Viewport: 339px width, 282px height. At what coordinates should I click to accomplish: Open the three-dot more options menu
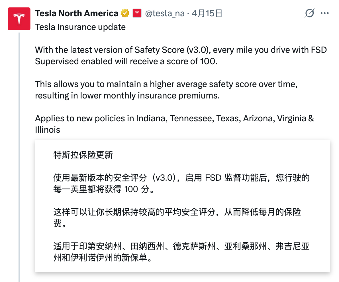tap(325, 13)
